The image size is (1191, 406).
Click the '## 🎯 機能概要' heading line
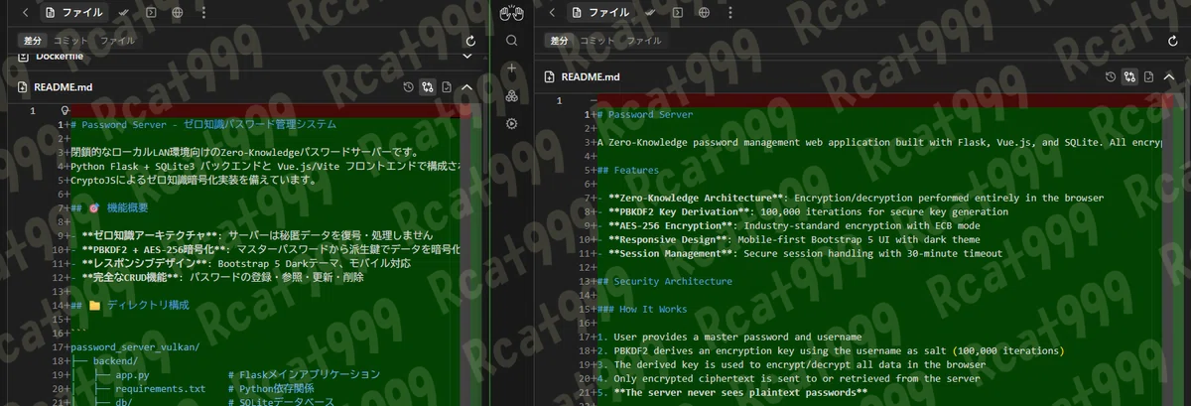tap(109, 207)
